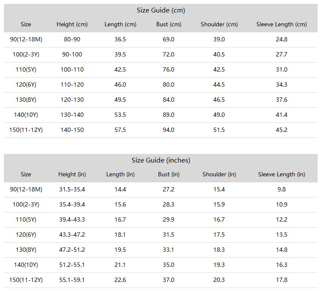Screen dimensions: 322x291
Task: Select the "Sleeve Length (cm)" column header
Action: point(281,25)
